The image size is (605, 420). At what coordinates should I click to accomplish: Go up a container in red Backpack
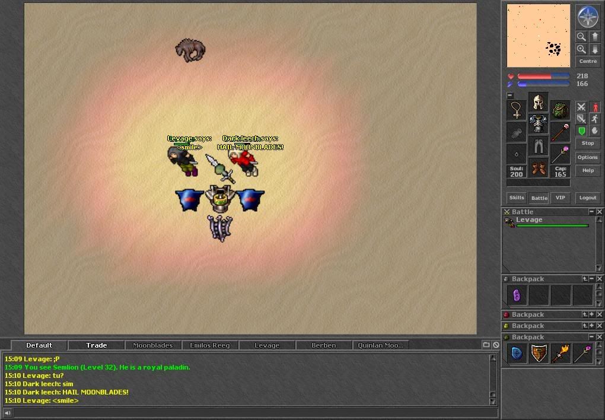pos(585,314)
